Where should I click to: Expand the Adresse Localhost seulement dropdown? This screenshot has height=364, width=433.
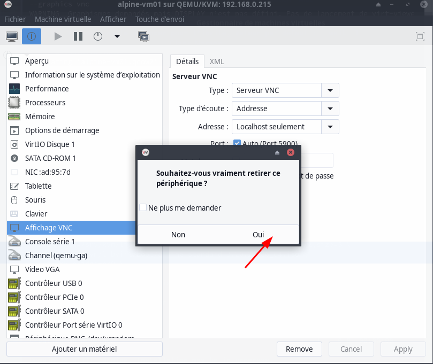coord(330,127)
